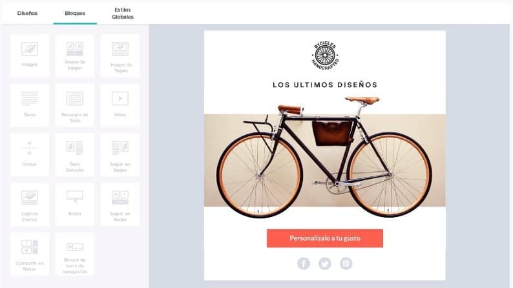
Task: Pick the Recuadro de Texto block
Action: (x=74, y=105)
